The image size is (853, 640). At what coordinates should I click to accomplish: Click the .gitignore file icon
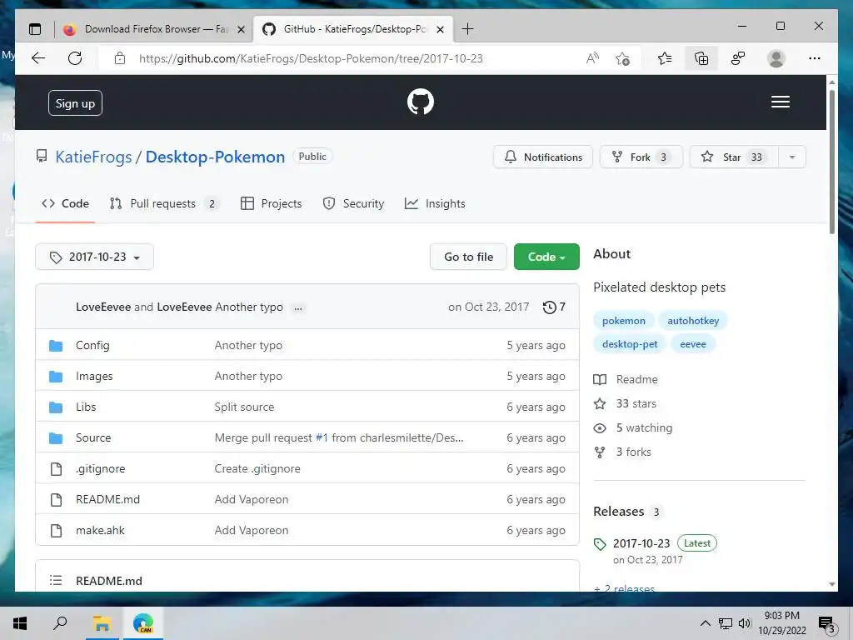[x=56, y=468]
